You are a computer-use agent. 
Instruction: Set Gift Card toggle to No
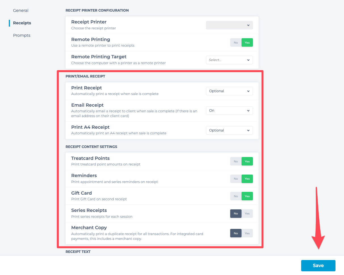[x=236, y=196]
